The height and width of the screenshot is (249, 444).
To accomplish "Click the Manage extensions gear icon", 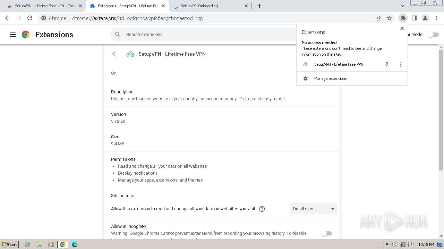I will (x=306, y=79).
